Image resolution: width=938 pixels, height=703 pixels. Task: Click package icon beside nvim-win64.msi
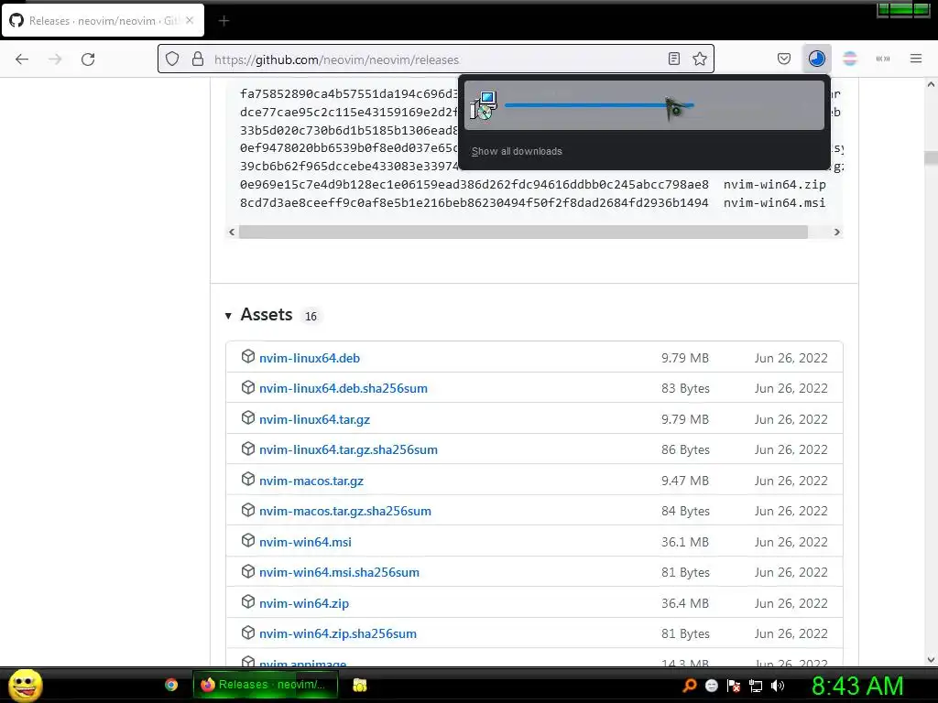pos(247,541)
